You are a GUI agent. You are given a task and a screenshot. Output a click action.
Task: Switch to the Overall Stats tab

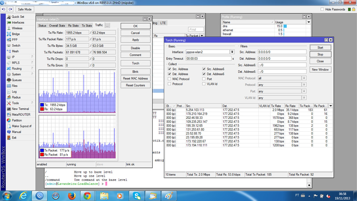(58, 25)
